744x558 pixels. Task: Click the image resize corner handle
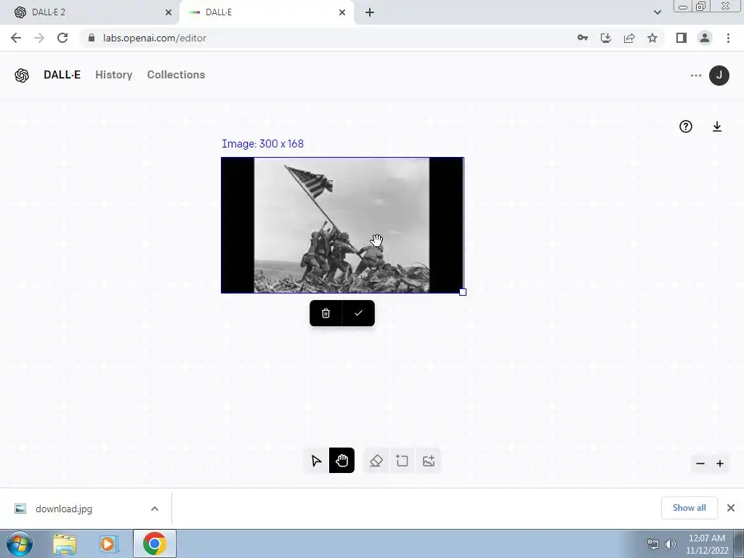[463, 292]
